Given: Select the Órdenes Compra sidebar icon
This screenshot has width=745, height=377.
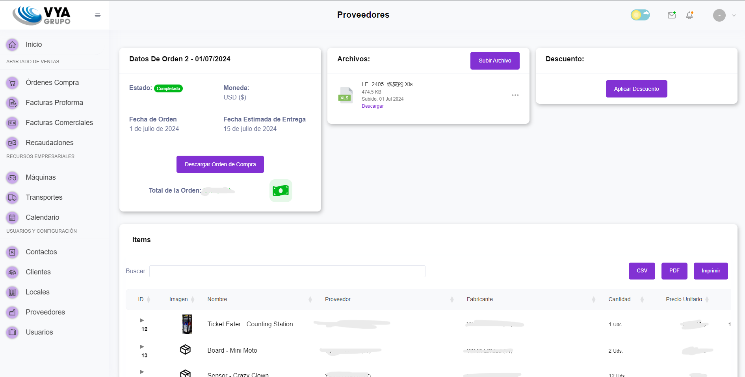Looking at the screenshot, I should coord(12,83).
